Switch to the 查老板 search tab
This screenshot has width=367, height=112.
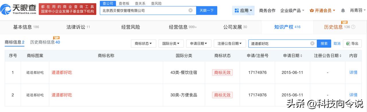point(124,3)
